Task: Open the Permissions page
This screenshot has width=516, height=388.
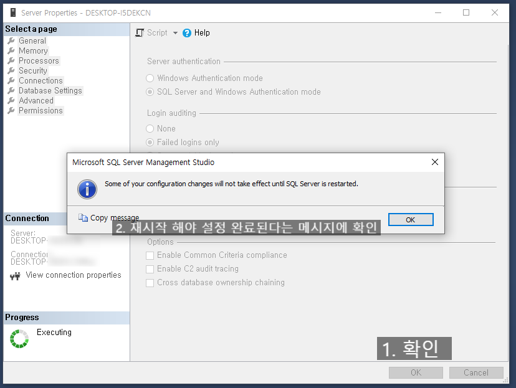Action: point(41,110)
